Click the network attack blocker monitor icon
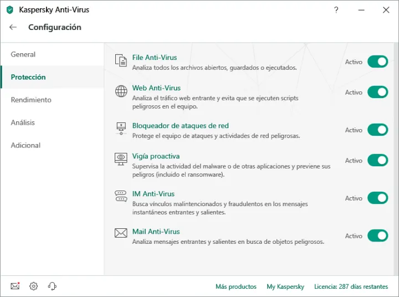This screenshot has width=399, height=297. [121, 129]
